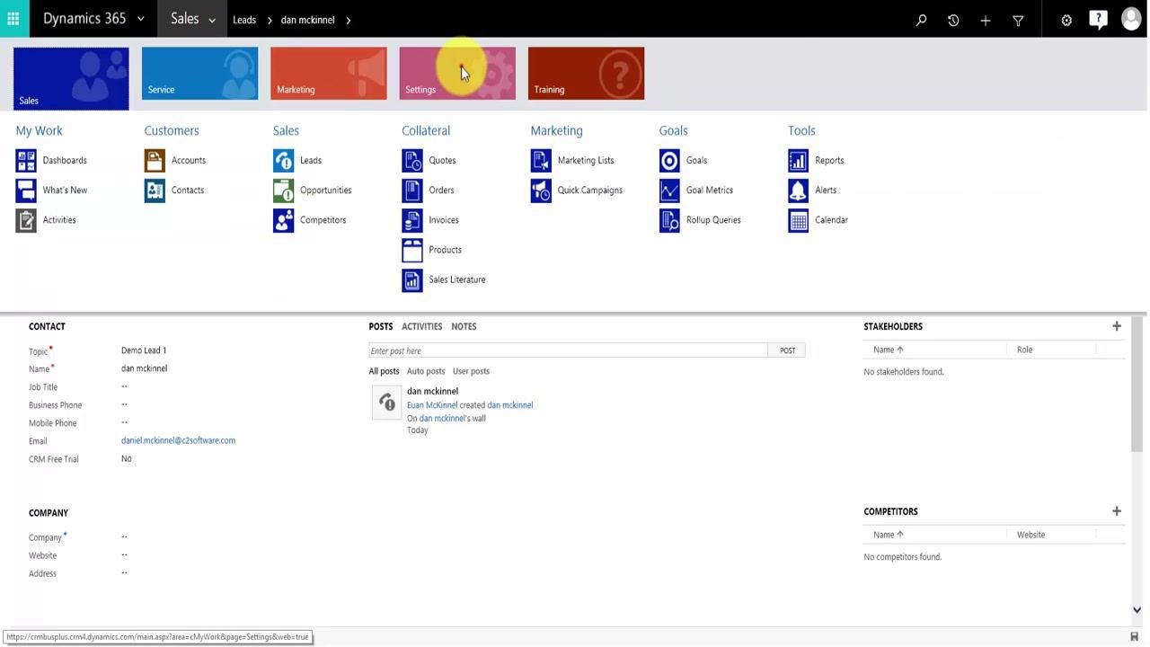Open the Marketing Lists icon
The width and height of the screenshot is (1150, 647).
541,160
